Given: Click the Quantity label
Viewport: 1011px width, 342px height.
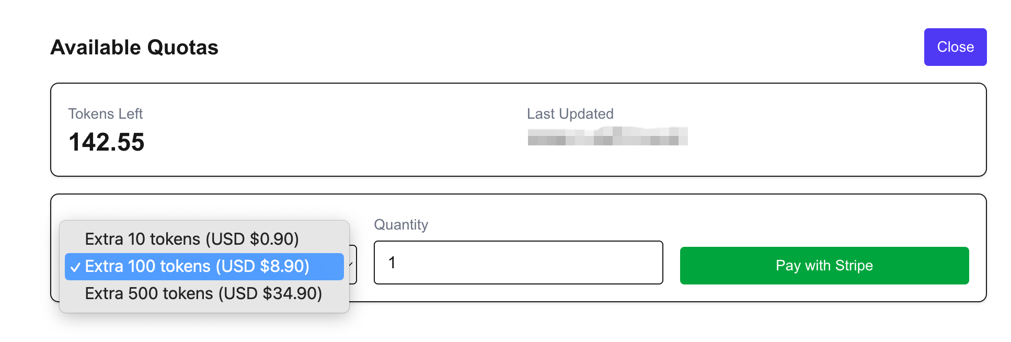Looking at the screenshot, I should click(x=401, y=225).
